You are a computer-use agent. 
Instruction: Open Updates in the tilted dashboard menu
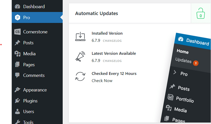pos(183,60)
